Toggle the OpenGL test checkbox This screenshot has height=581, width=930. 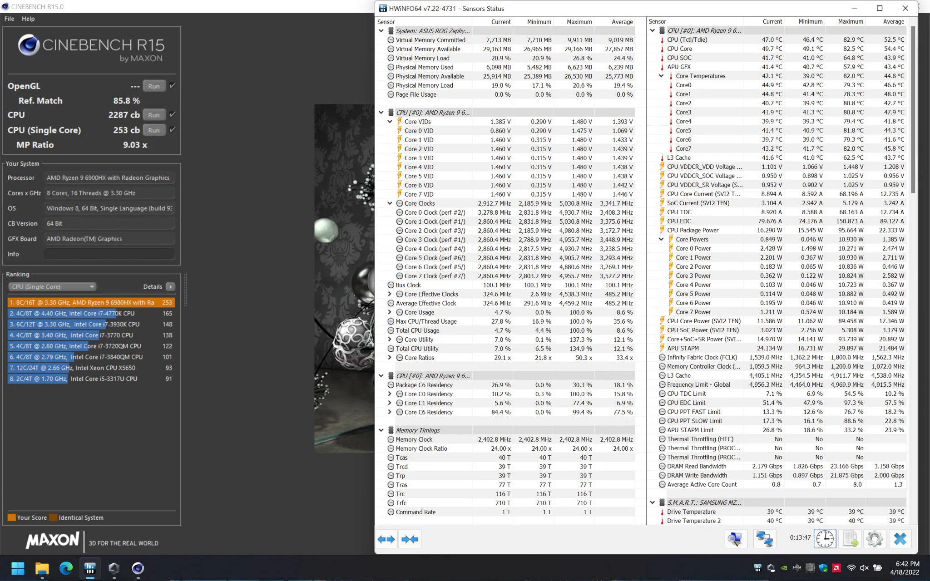click(173, 85)
